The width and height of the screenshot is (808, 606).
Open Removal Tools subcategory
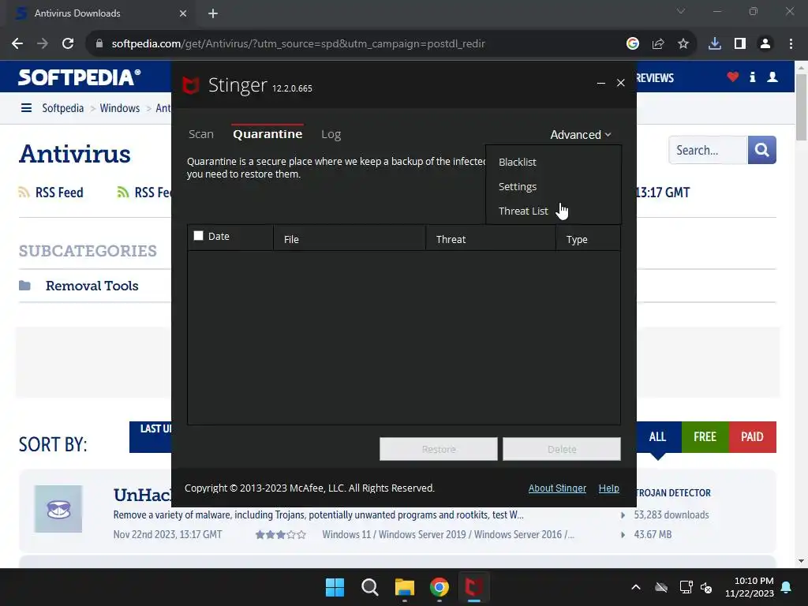click(92, 286)
